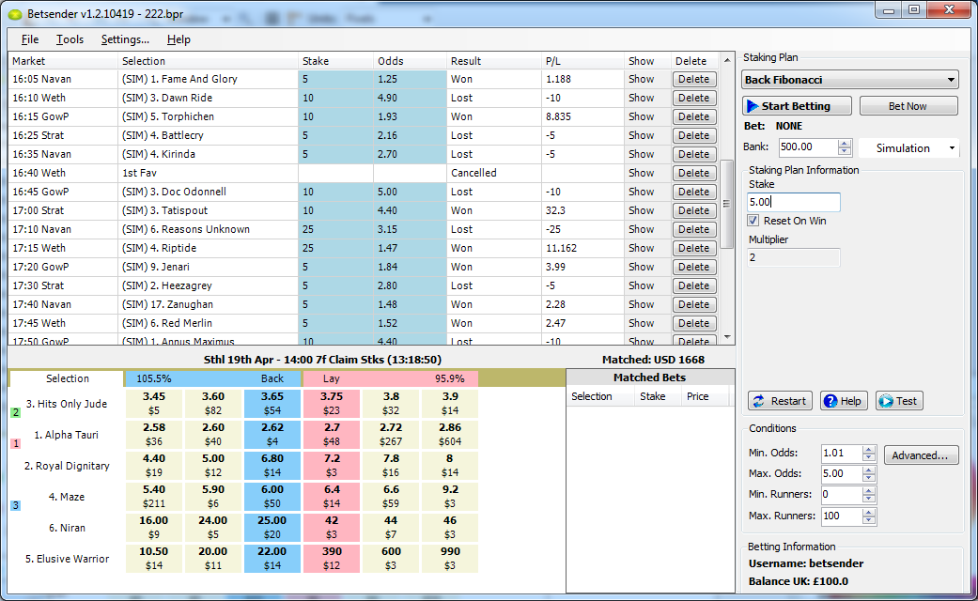Viewport: 978px width, 601px height.
Task: Click the Market column header
Action: (63, 61)
